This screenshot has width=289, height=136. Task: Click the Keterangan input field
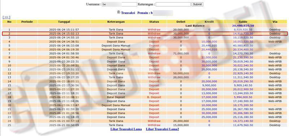point(173,4)
